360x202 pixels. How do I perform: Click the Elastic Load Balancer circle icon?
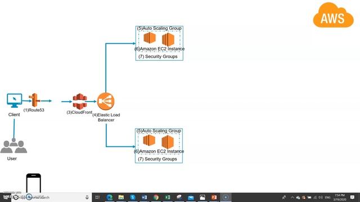click(x=106, y=101)
